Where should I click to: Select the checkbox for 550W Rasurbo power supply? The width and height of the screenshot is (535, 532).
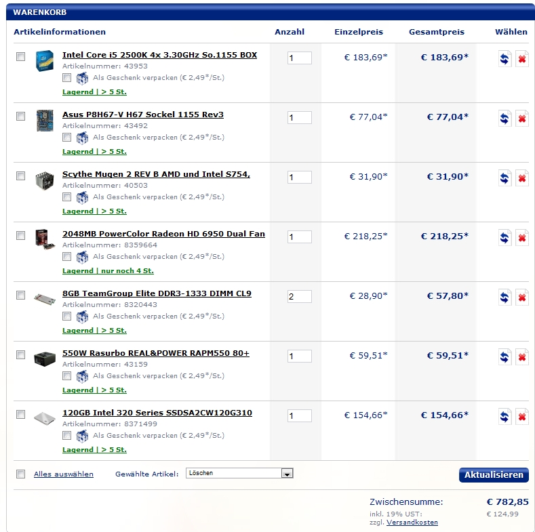click(20, 354)
